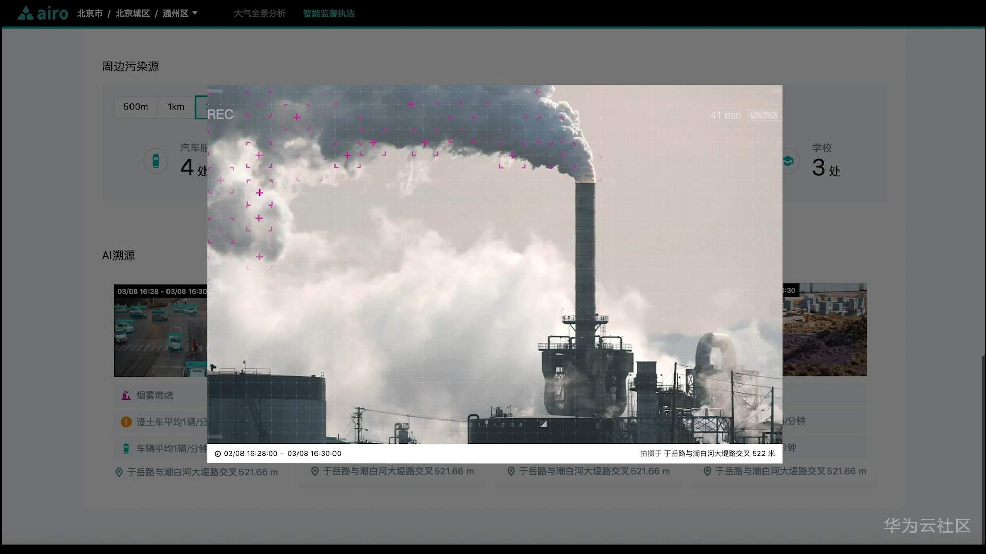
Task: Click the enlarged smokestack footage image
Action: (494, 264)
